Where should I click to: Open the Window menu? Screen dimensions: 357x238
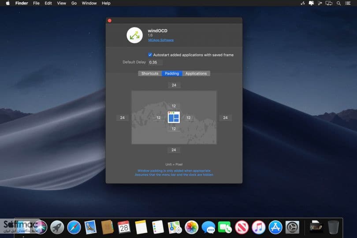[x=89, y=3]
